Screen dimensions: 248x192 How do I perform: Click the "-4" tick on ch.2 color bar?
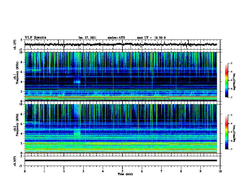click(231, 124)
